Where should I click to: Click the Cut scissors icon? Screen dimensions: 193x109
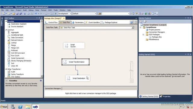25,14
